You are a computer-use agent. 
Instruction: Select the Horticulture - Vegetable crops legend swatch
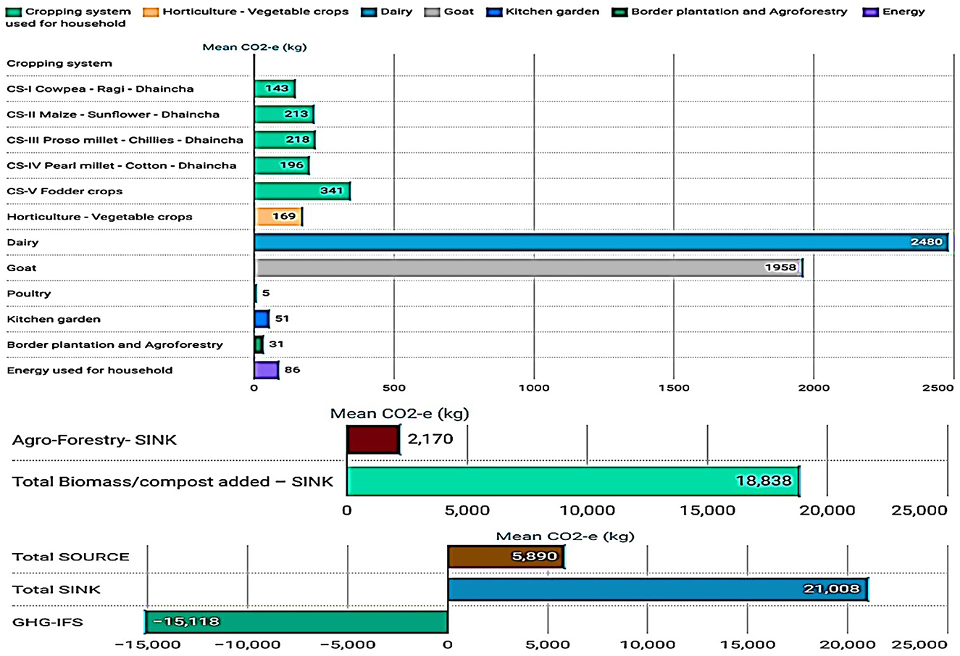pos(151,12)
